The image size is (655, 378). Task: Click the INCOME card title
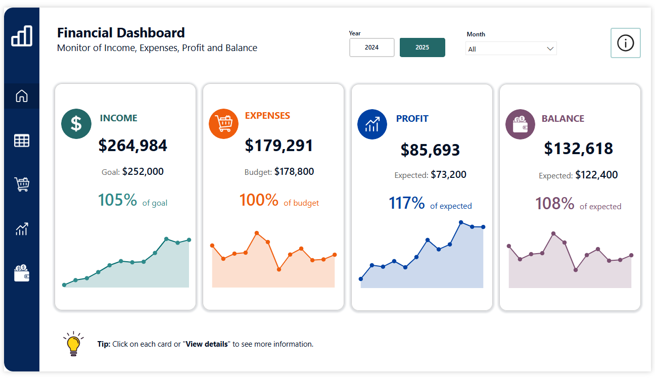tap(119, 118)
